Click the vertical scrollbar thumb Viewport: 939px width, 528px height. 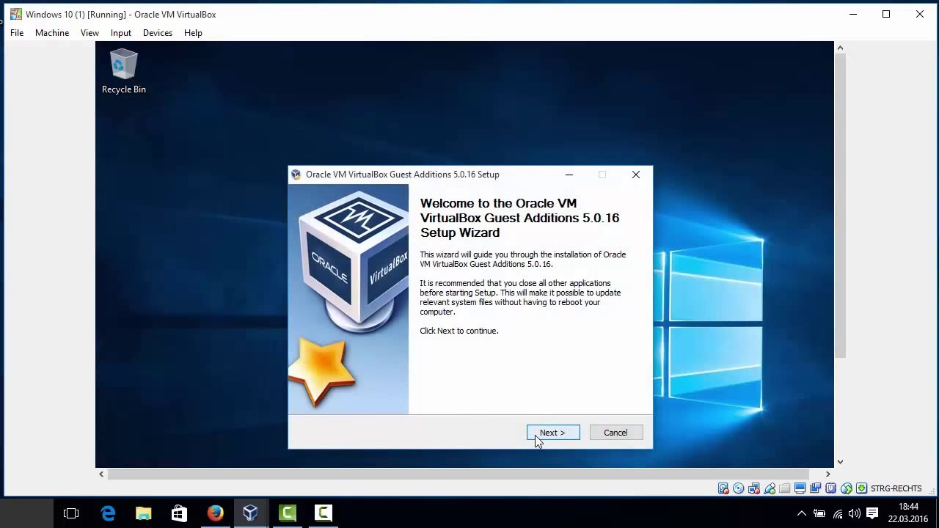840,205
